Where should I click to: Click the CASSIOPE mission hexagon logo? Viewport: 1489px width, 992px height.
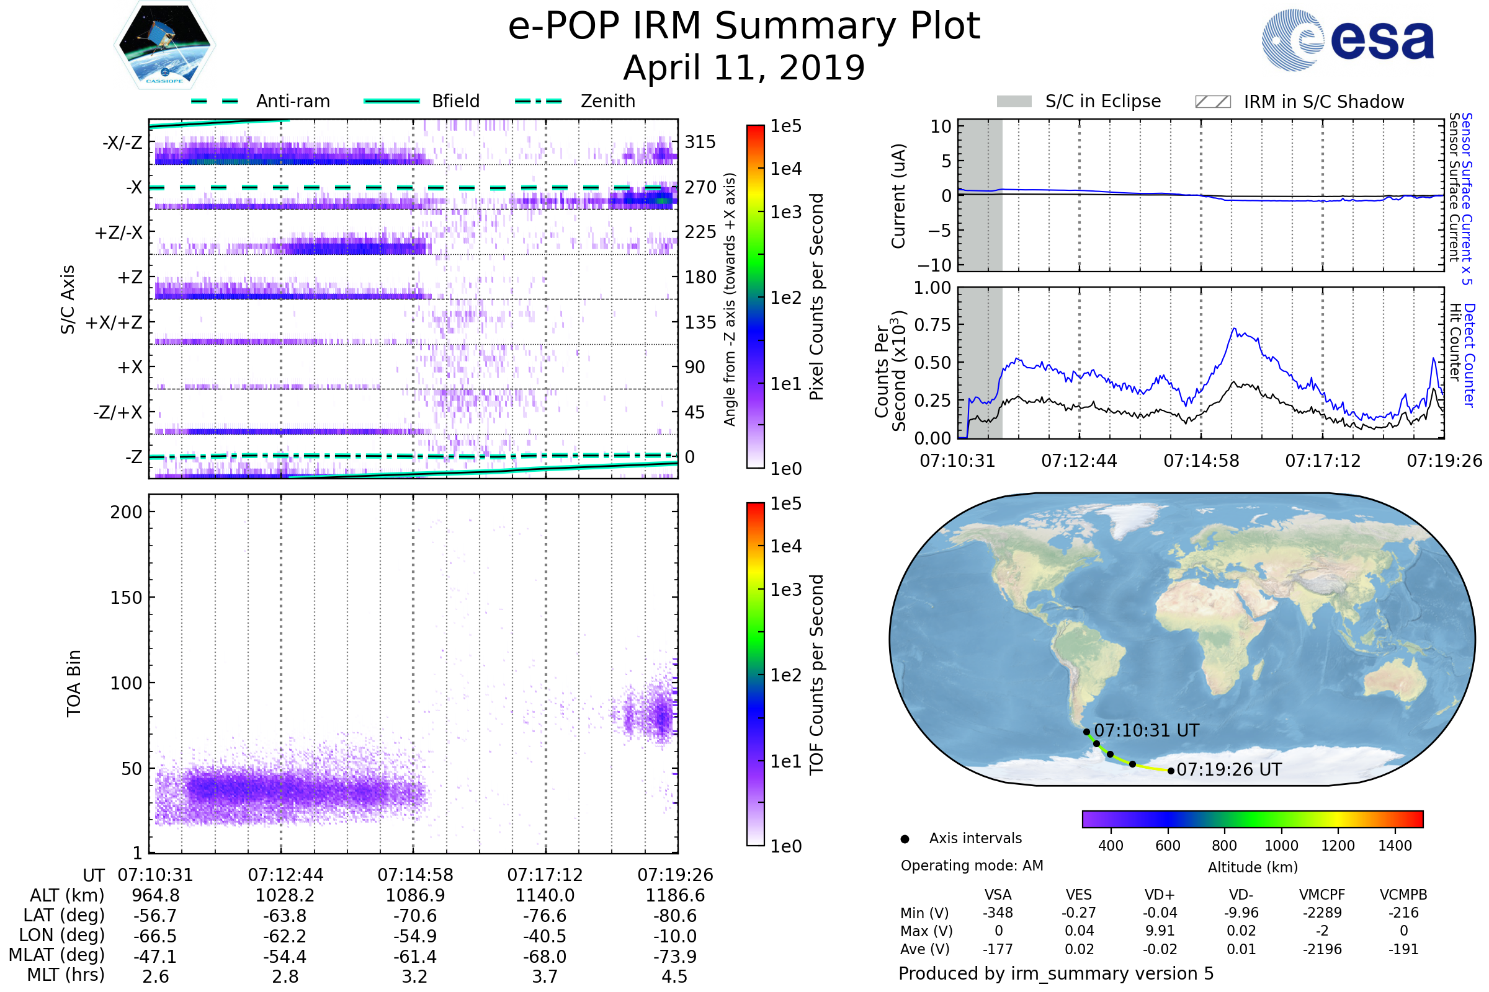pos(164,45)
